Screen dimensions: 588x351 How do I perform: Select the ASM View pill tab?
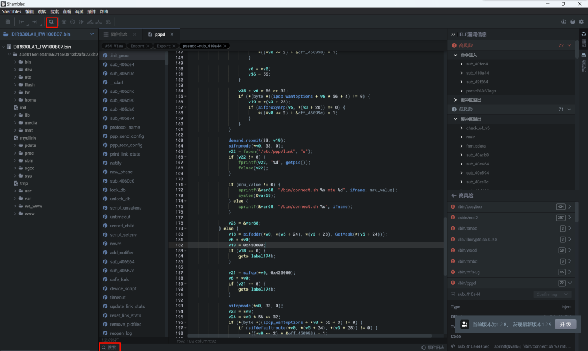pyautogui.click(x=114, y=45)
